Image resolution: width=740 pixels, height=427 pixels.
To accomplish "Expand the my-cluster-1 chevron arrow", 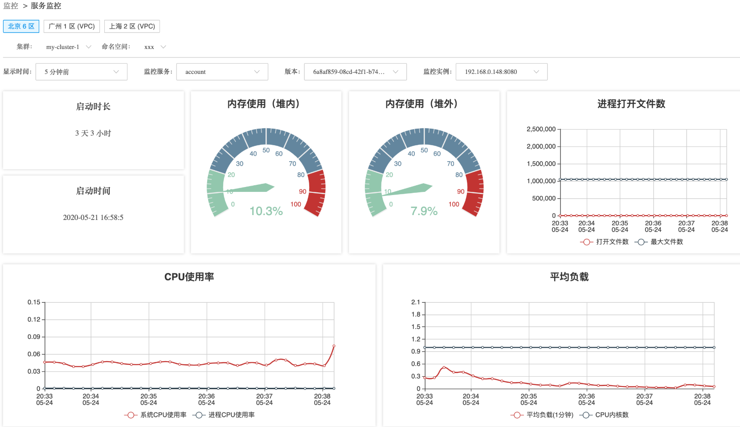I will pos(89,47).
